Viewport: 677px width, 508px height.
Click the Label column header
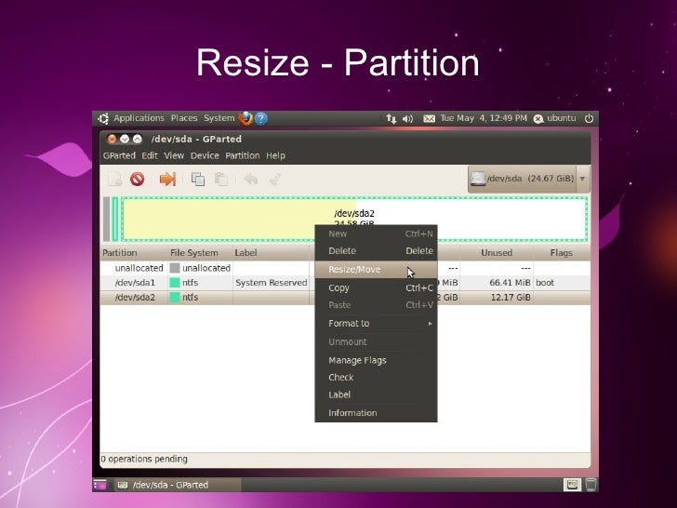[x=272, y=253]
